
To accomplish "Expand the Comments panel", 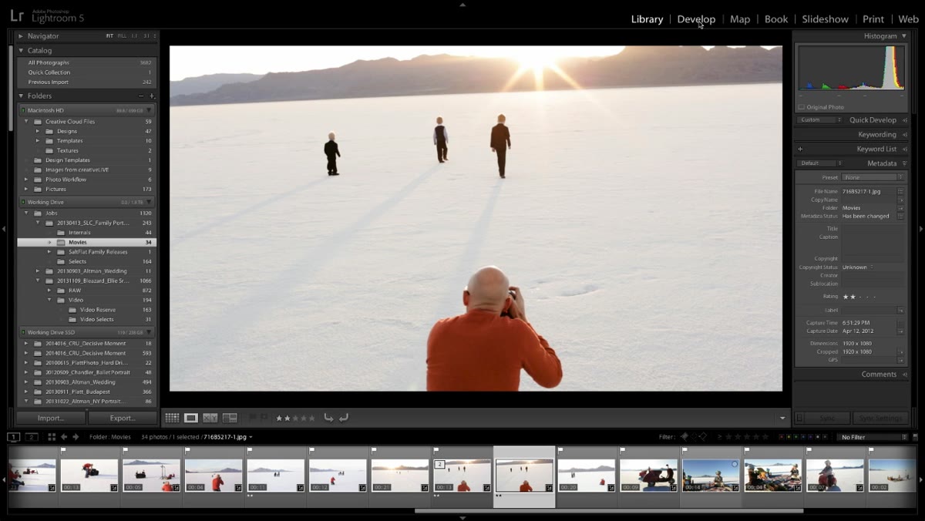I will pyautogui.click(x=905, y=375).
